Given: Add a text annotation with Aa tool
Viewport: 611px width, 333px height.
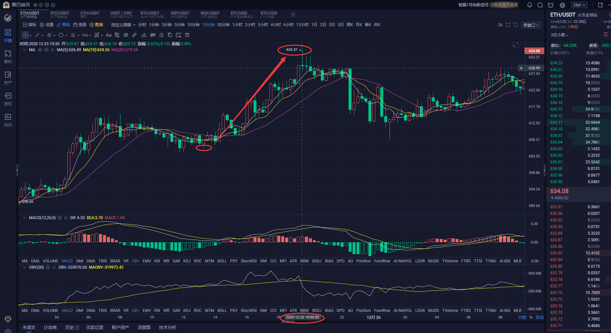Looking at the screenshot, I should [109, 35].
